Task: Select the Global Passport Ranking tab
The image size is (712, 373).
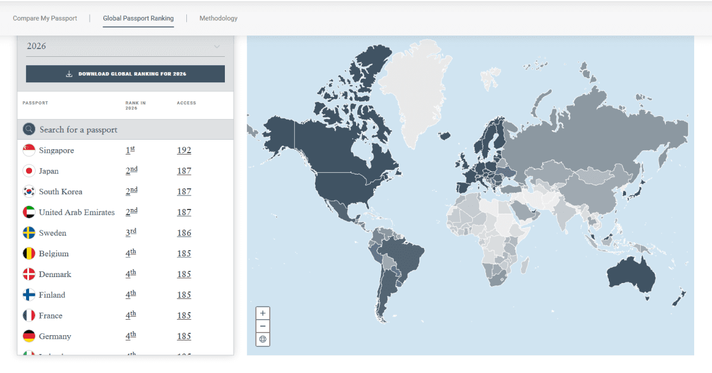Action: pyautogui.click(x=138, y=18)
